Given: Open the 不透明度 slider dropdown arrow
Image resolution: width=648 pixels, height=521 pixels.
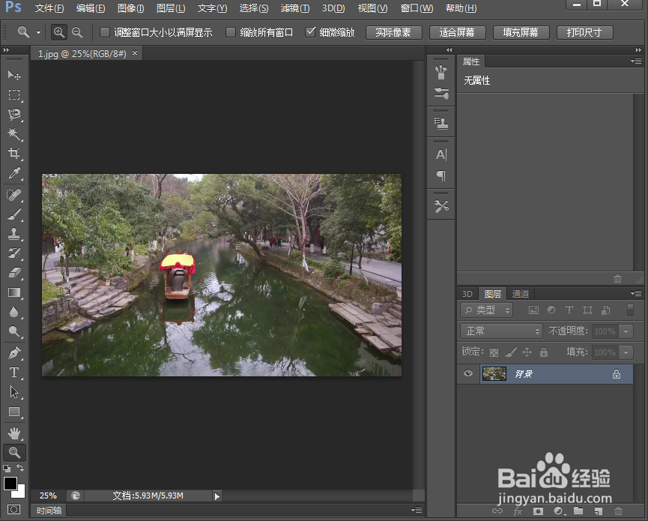Looking at the screenshot, I should pyautogui.click(x=626, y=331).
